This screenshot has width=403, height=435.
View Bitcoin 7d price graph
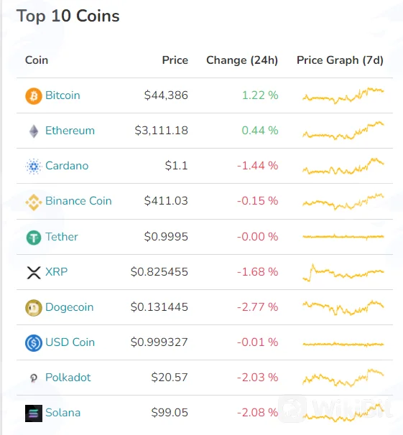point(343,95)
